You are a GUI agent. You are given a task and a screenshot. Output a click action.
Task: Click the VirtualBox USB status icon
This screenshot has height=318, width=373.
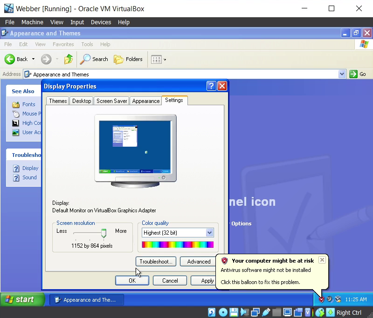pos(266,312)
